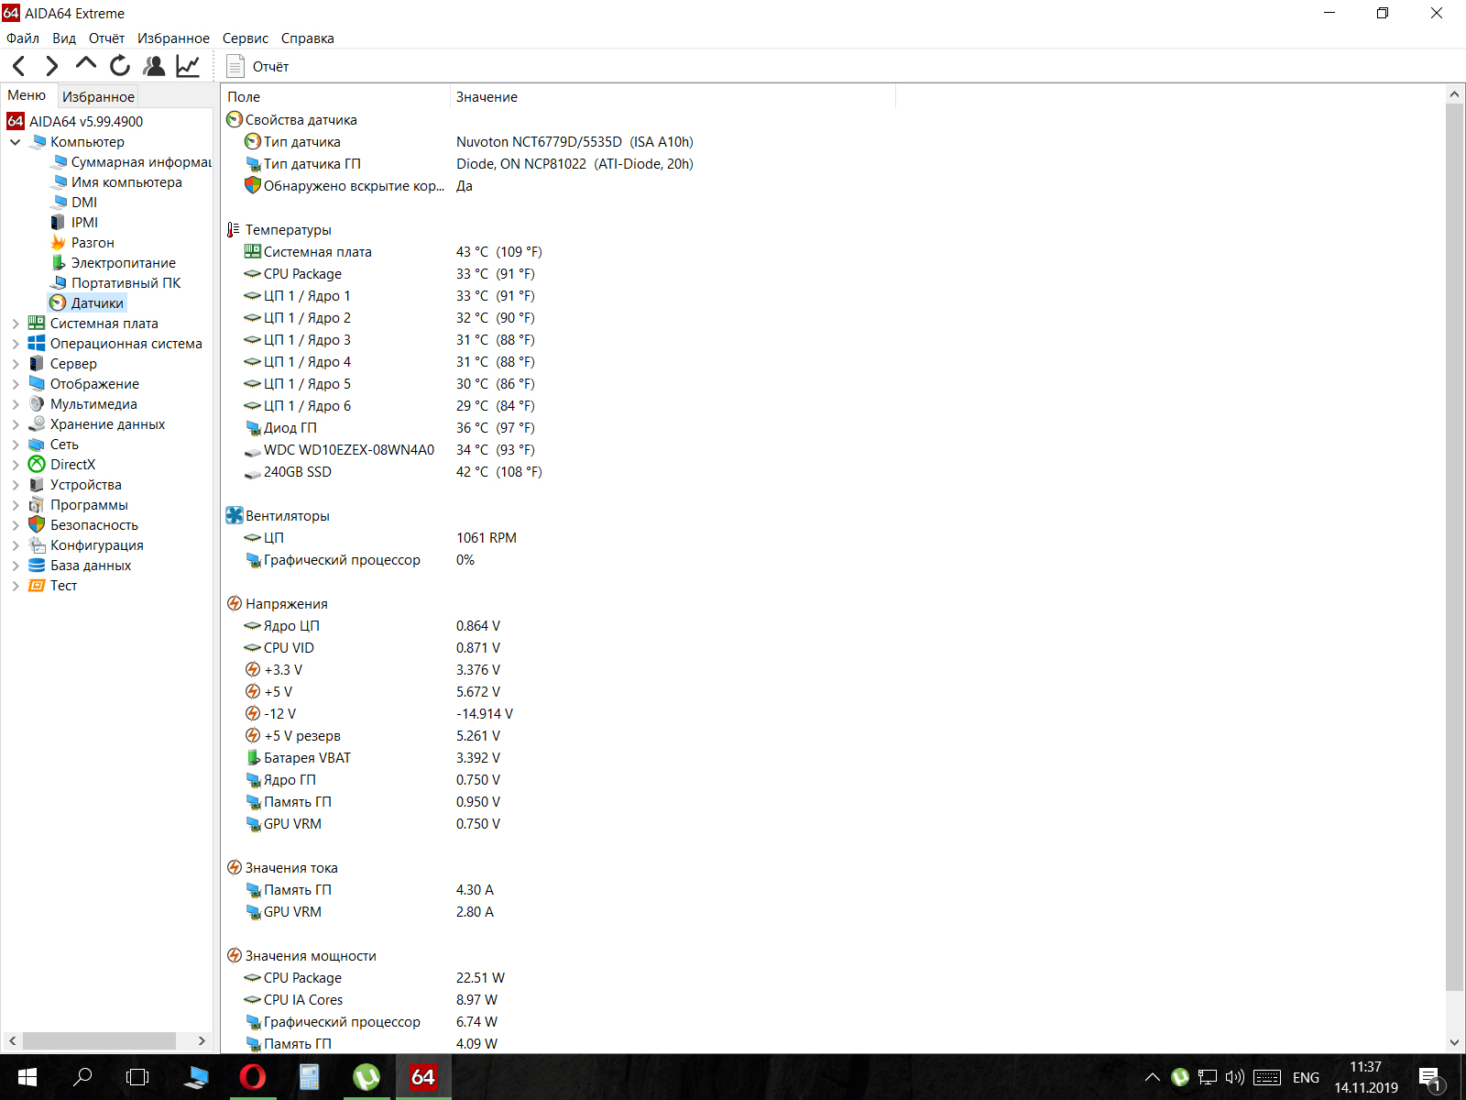Collapse the Компьютер tree node
Image resolution: width=1466 pixels, height=1100 pixels.
tap(16, 142)
